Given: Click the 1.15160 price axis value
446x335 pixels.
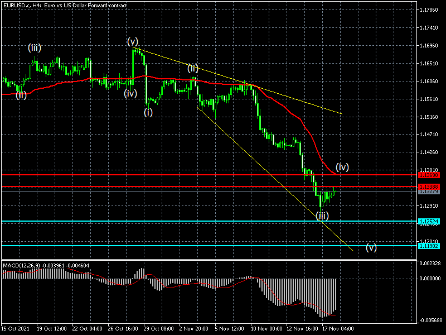Looking at the screenshot, I should pyautogui.click(x=429, y=117).
